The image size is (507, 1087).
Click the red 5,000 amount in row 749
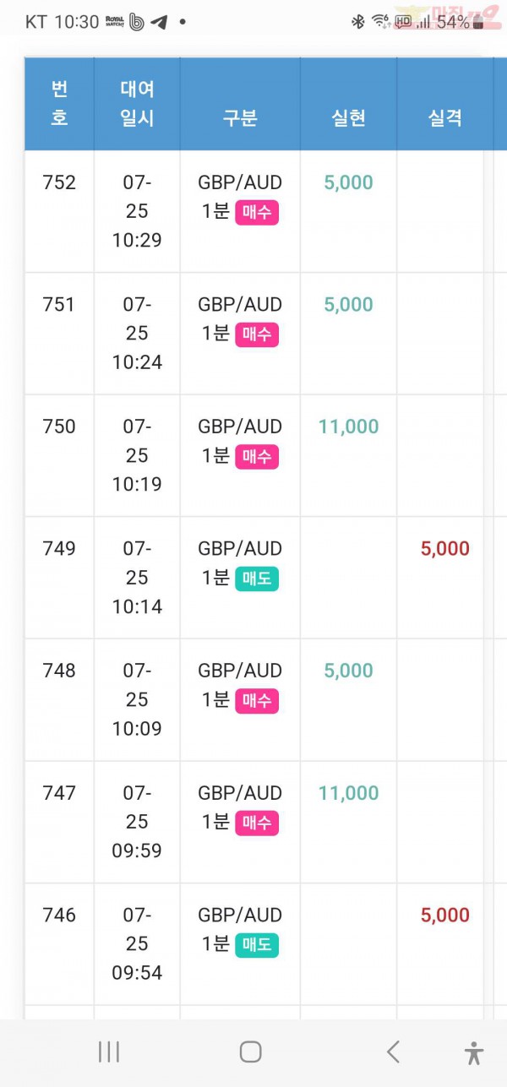coord(445,549)
